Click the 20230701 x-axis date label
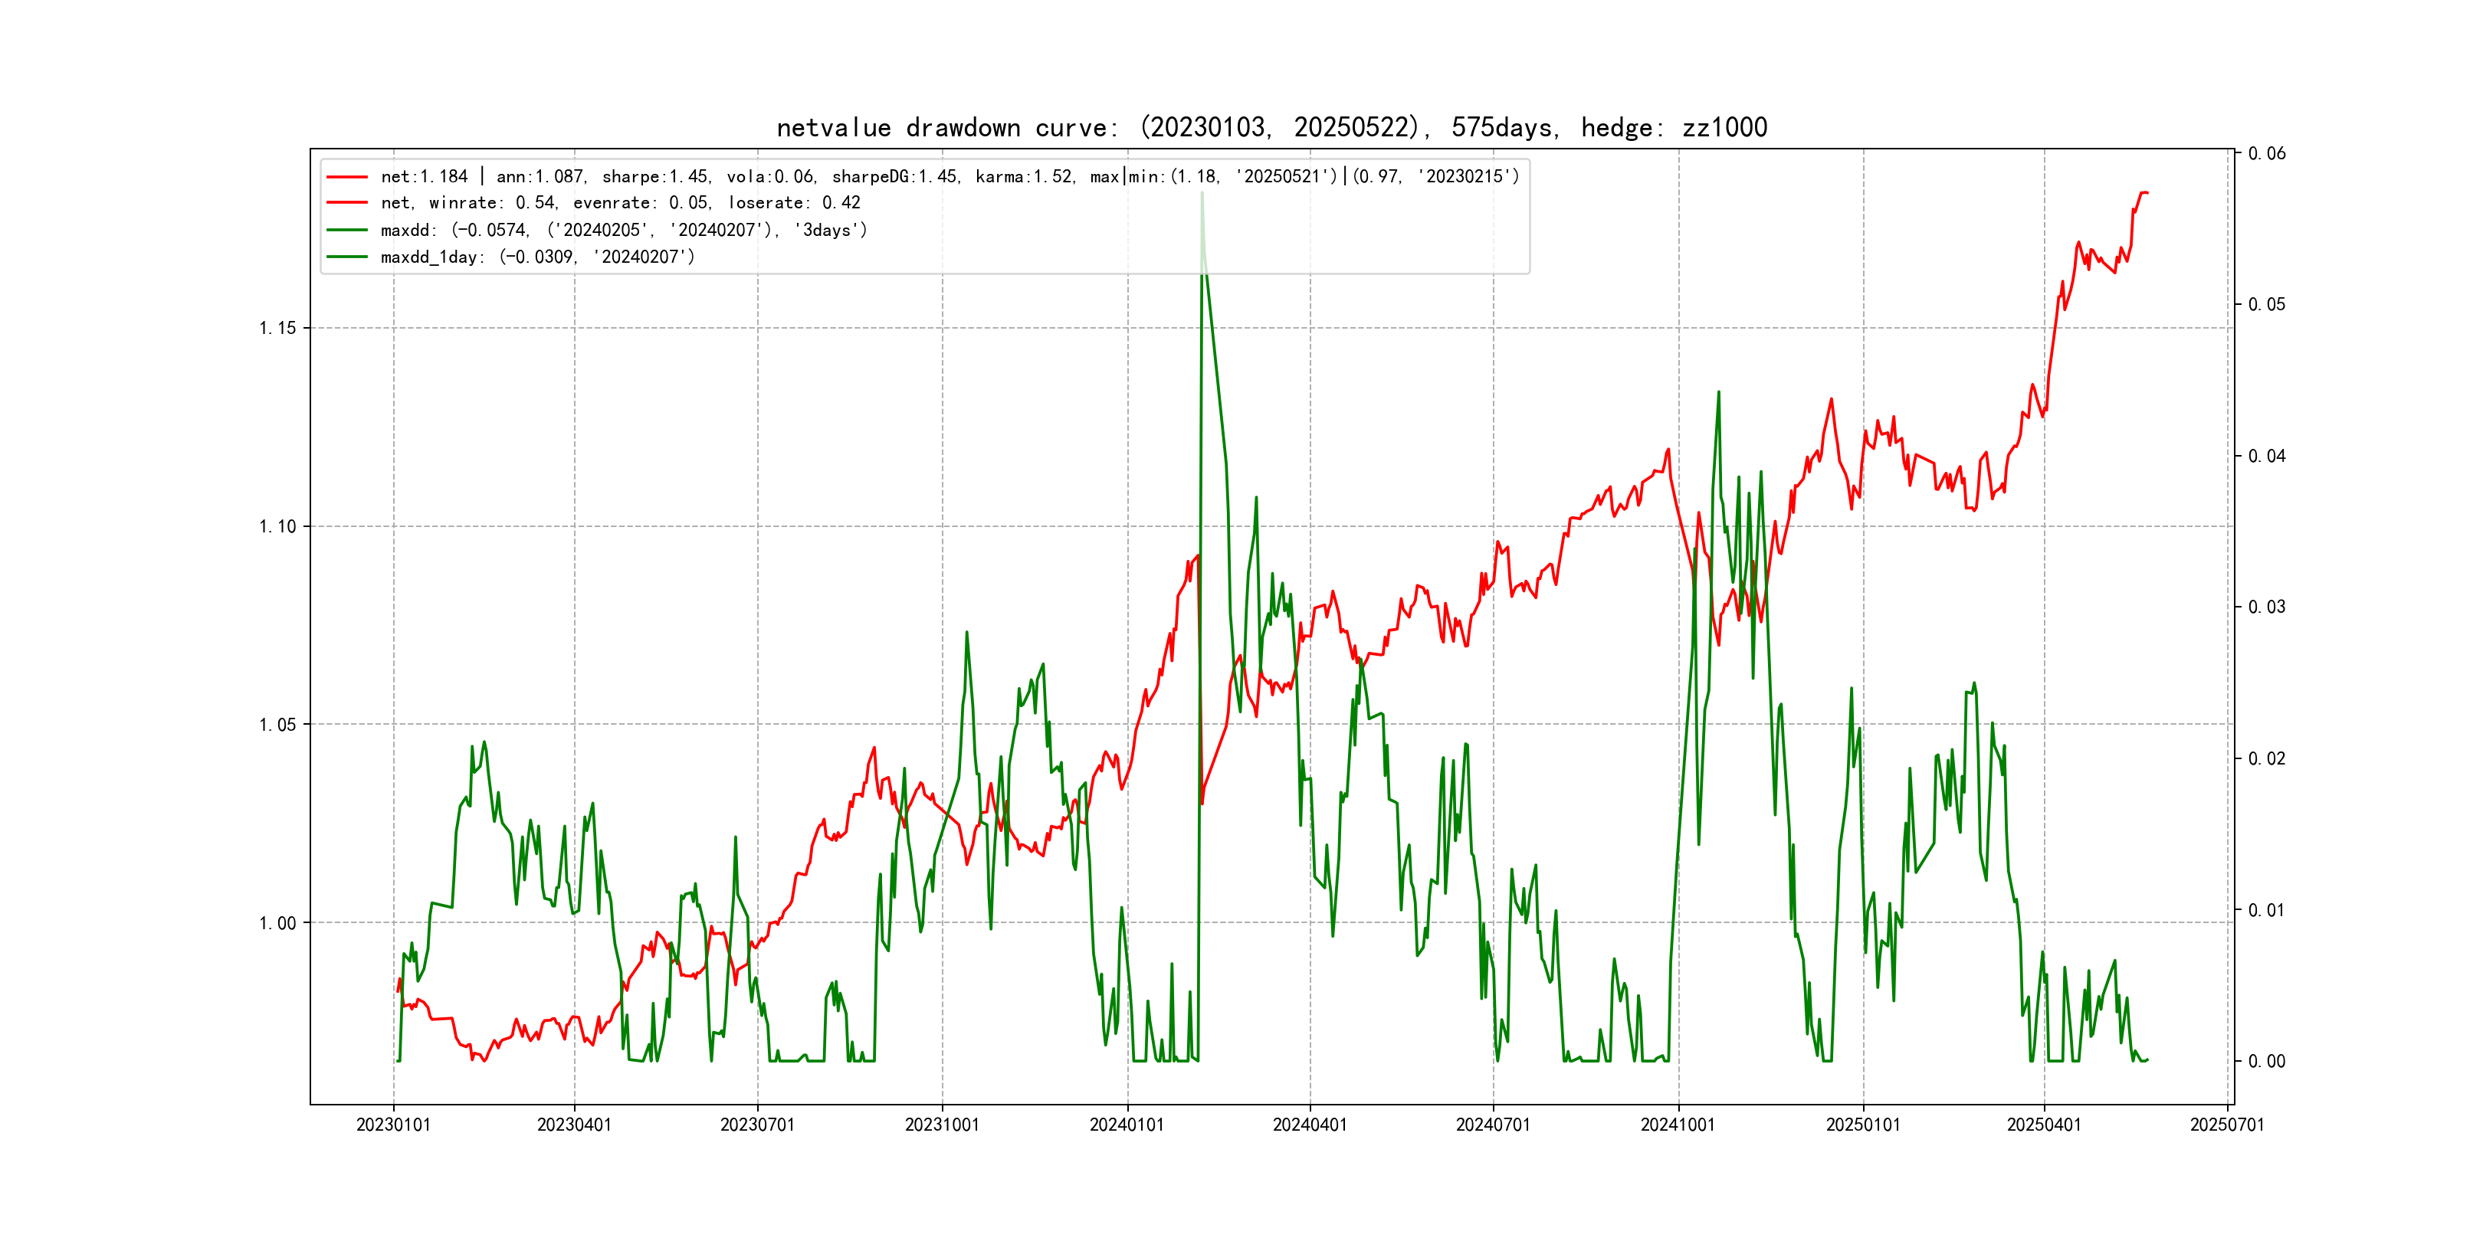 pyautogui.click(x=758, y=1125)
